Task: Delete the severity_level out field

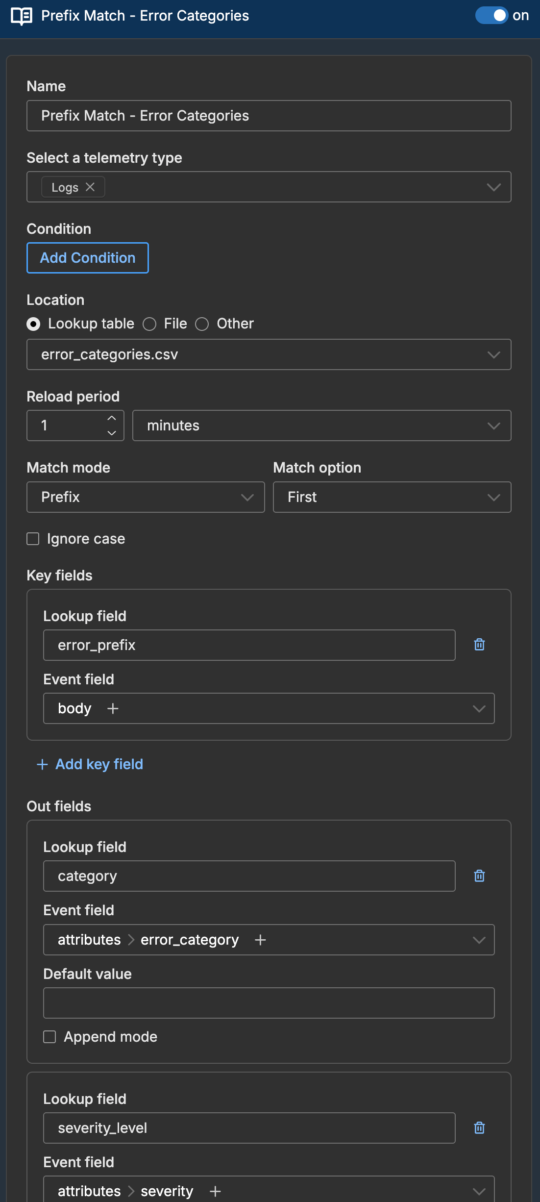Action: (x=480, y=1128)
